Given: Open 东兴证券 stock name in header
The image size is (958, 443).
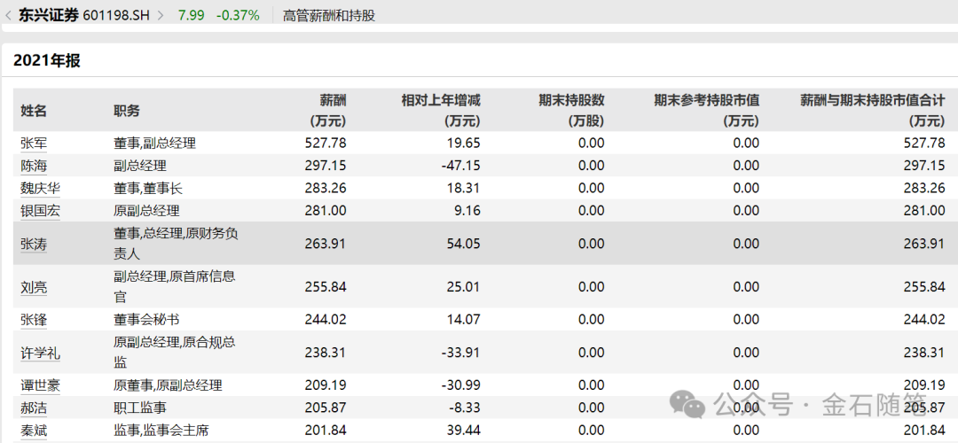Looking at the screenshot, I should pyautogui.click(x=49, y=15).
